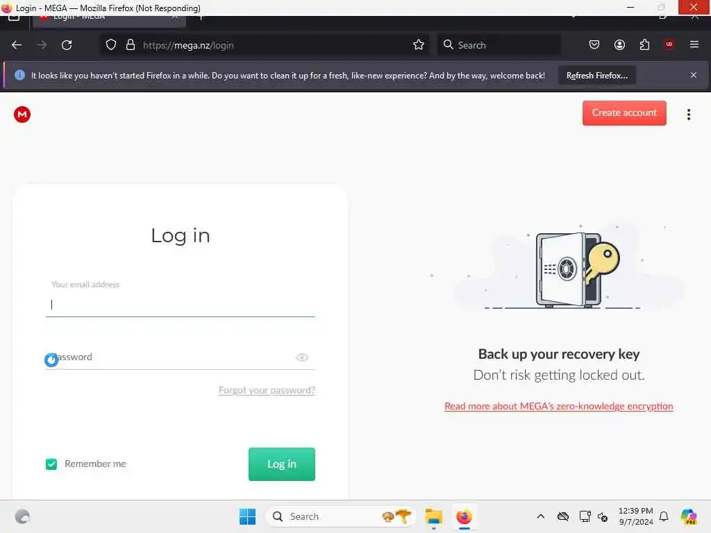Click the browser forward arrow

pos(42,45)
